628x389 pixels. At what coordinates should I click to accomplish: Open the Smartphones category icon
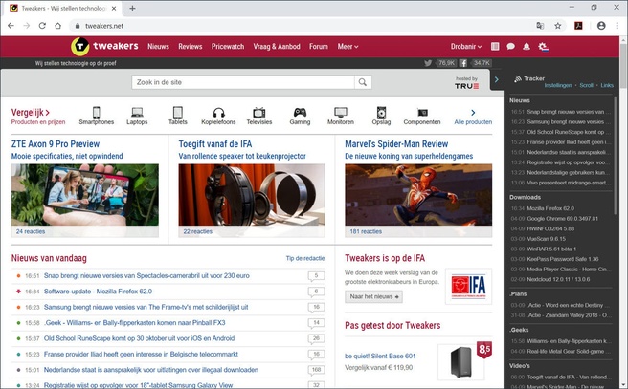pyautogui.click(x=96, y=113)
